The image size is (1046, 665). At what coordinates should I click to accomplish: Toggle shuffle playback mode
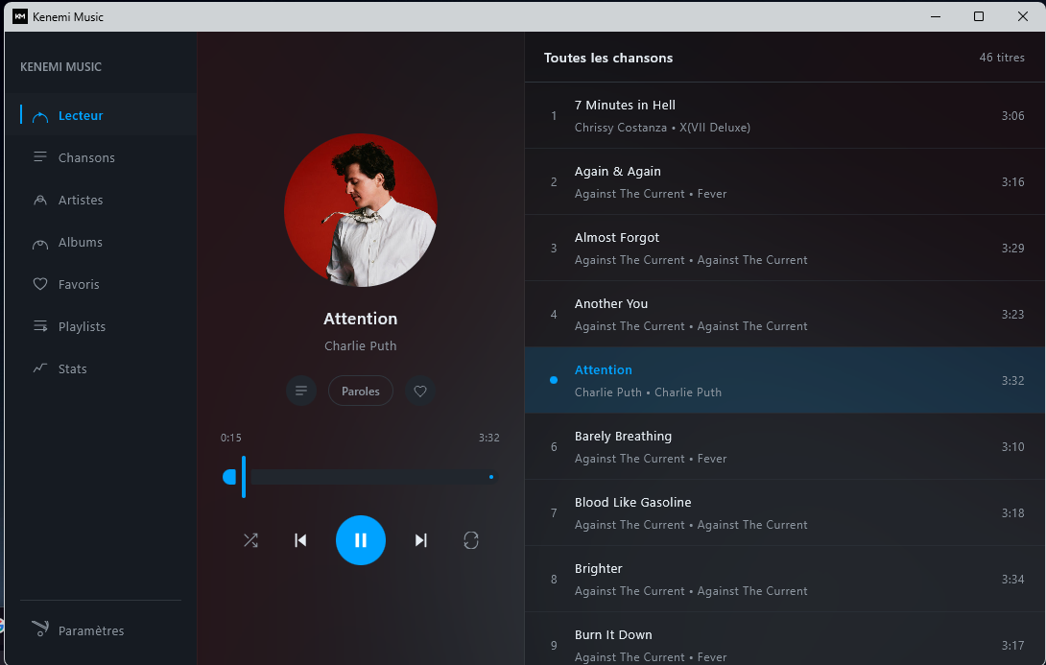point(250,540)
